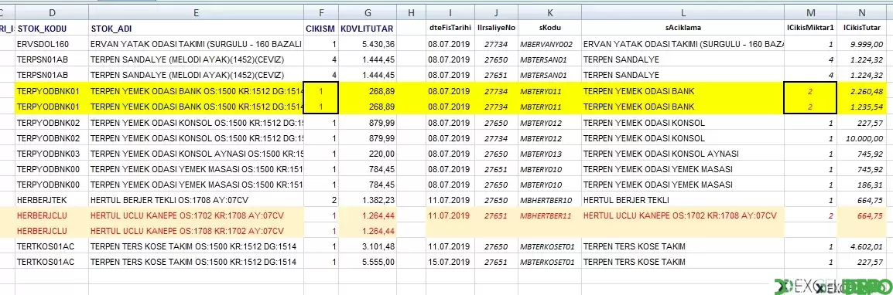Click the lCikisMiktar1 header cell
The image size is (893, 295).
point(810,29)
